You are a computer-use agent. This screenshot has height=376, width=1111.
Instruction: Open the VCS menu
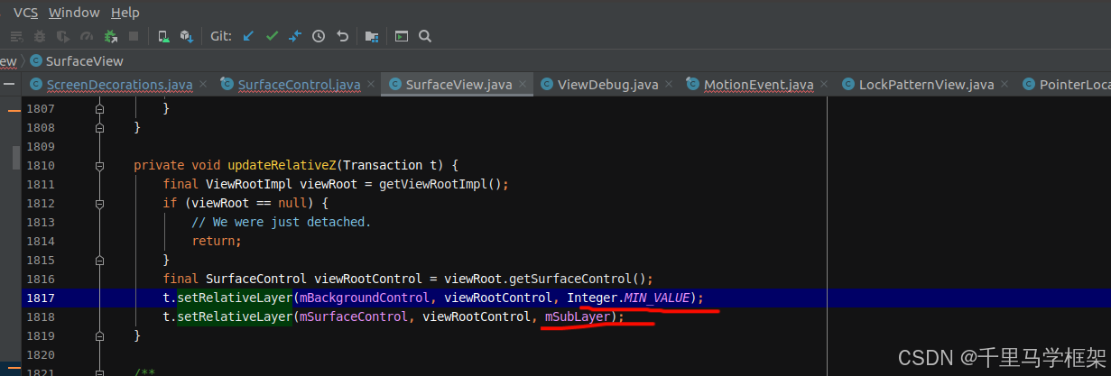click(25, 12)
